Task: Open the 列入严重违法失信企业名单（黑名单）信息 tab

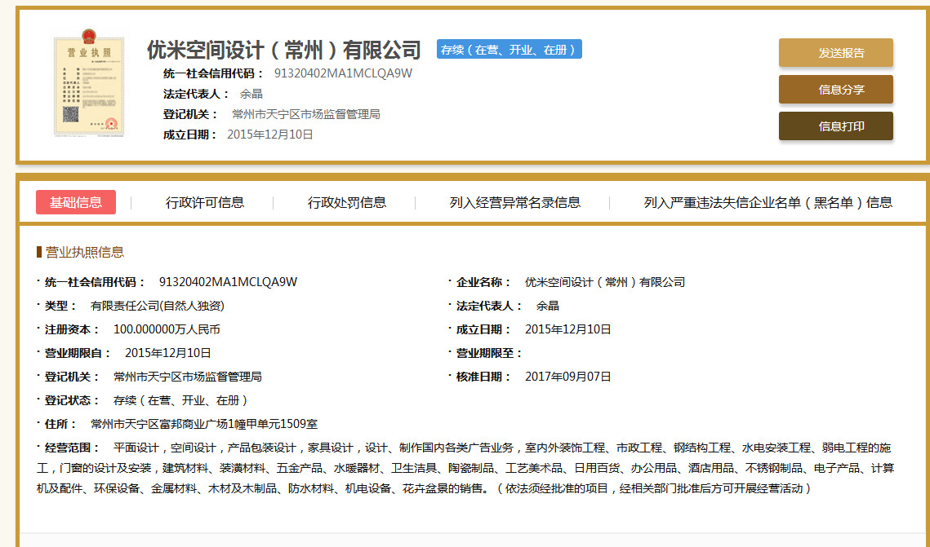Action: tap(768, 202)
